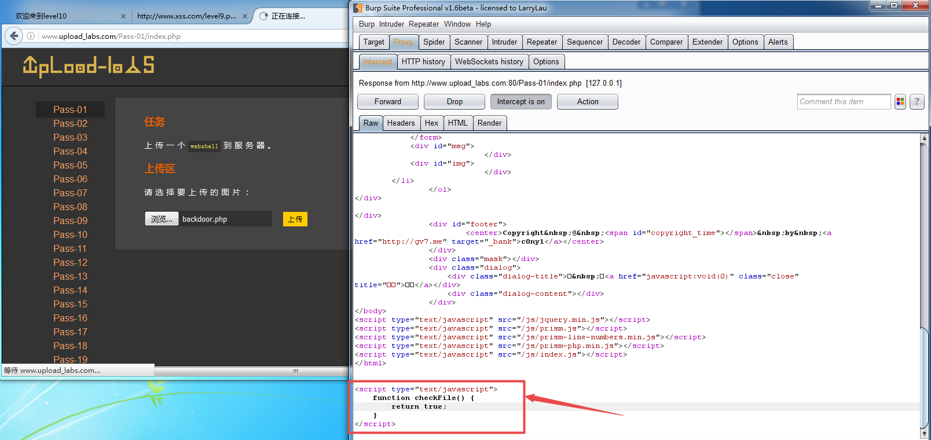Open Pass-10 in the sidebar
931x440 pixels.
(70, 234)
